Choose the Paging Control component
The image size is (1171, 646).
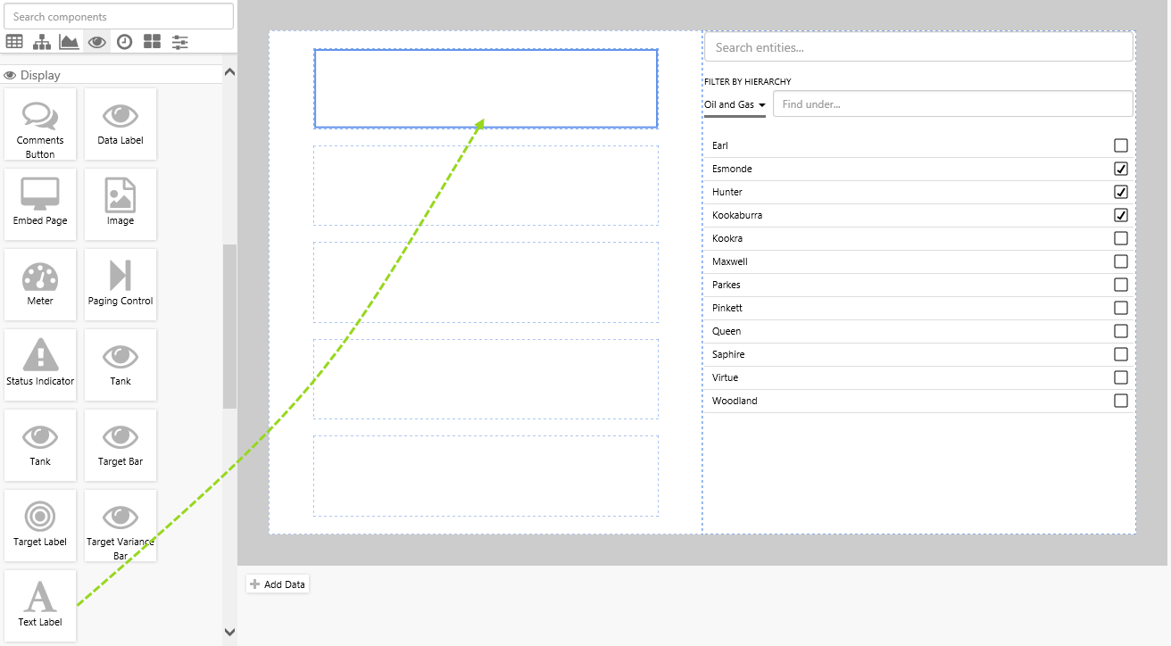point(120,285)
